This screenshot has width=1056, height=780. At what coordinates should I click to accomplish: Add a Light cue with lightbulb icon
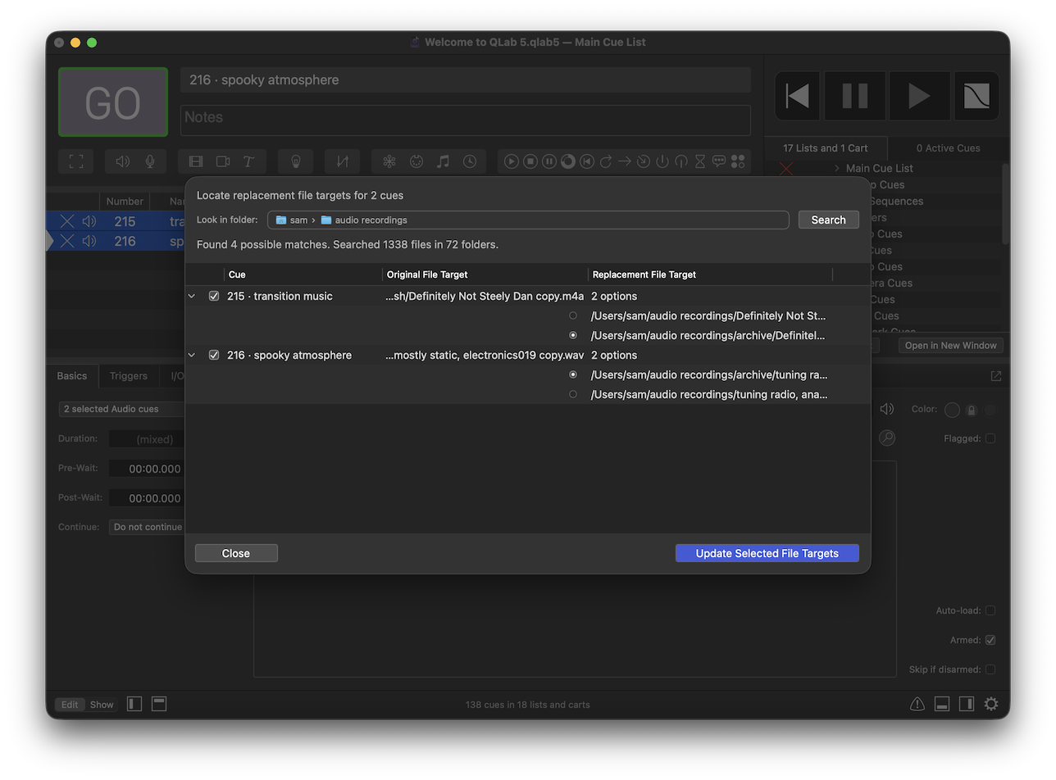295,161
